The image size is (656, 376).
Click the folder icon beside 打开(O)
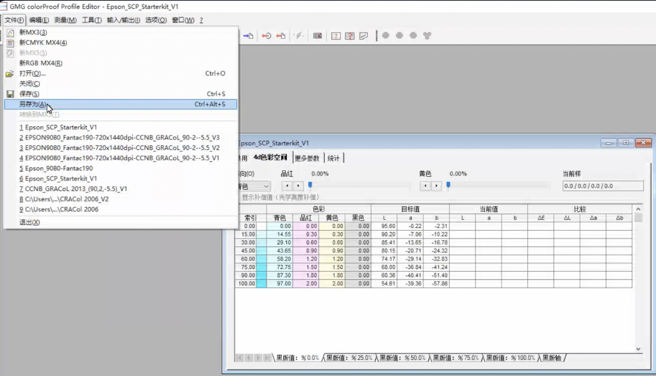click(x=10, y=74)
